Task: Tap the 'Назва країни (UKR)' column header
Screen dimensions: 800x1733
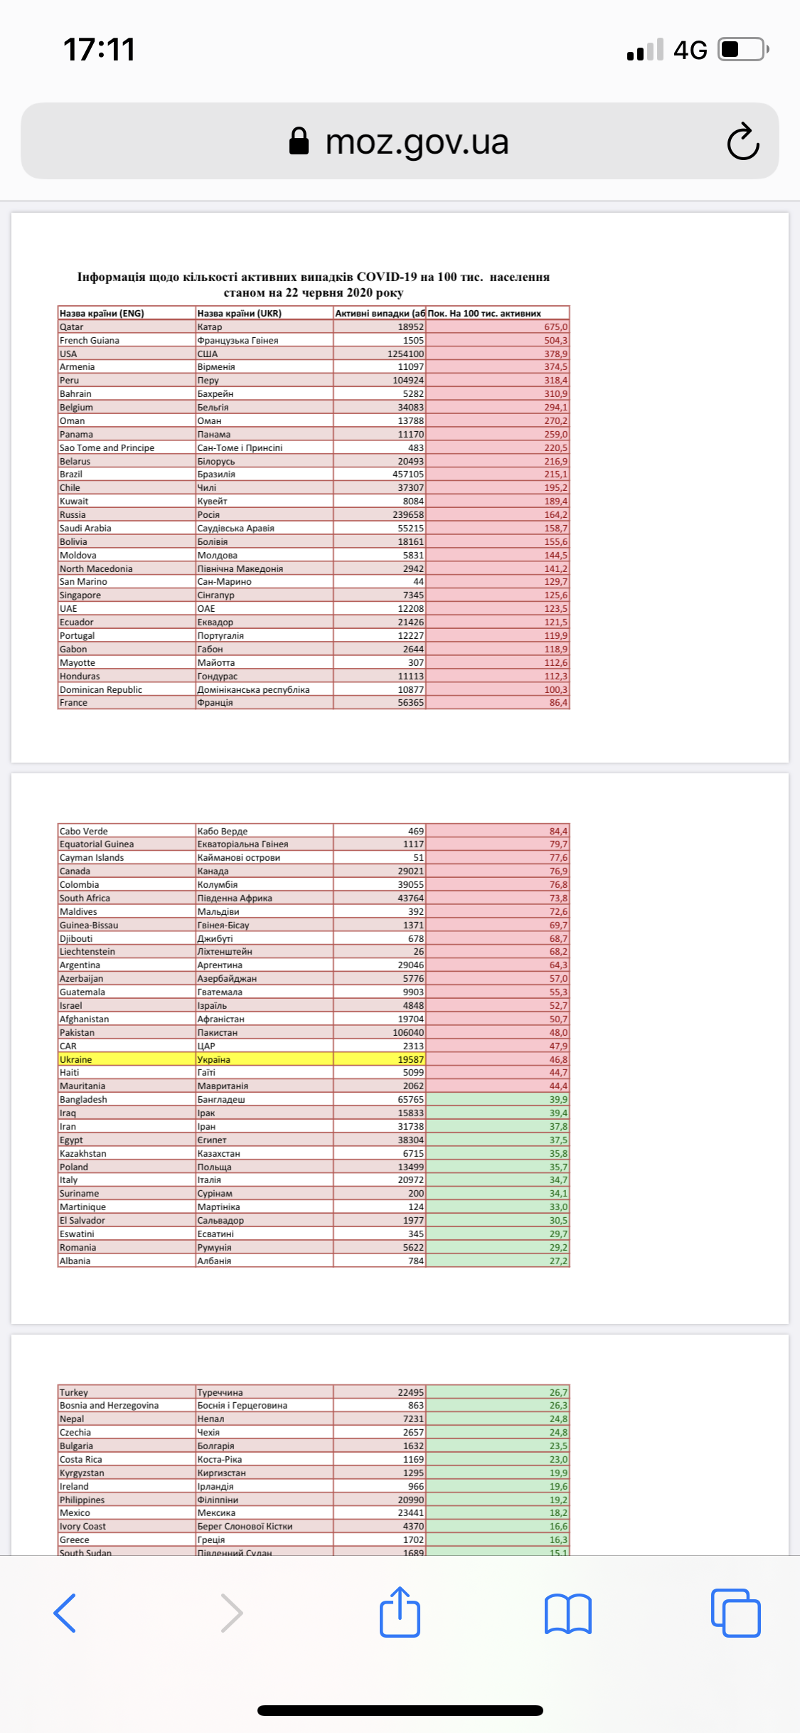Action: tap(240, 313)
